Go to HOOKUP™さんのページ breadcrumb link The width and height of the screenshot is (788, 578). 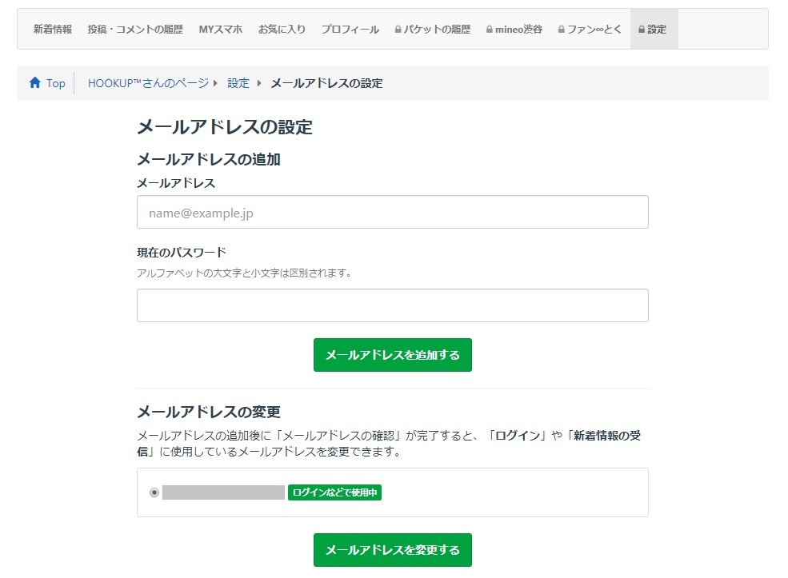point(148,83)
